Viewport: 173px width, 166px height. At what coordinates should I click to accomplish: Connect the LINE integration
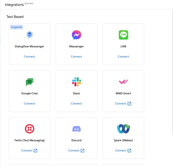(123, 56)
